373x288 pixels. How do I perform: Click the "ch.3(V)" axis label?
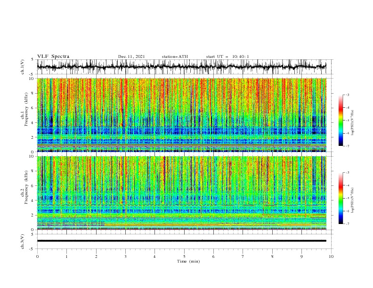point(23,241)
